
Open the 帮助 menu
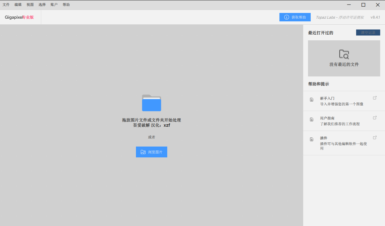click(66, 5)
